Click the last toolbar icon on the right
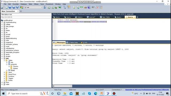 [x=101, y=7]
